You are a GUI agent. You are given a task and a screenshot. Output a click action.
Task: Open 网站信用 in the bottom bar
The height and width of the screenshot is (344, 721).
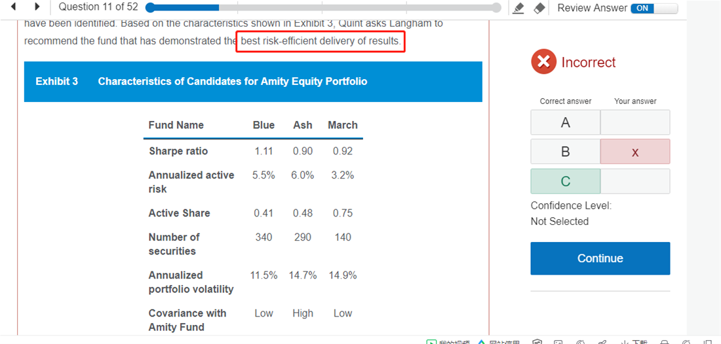[x=500, y=341]
